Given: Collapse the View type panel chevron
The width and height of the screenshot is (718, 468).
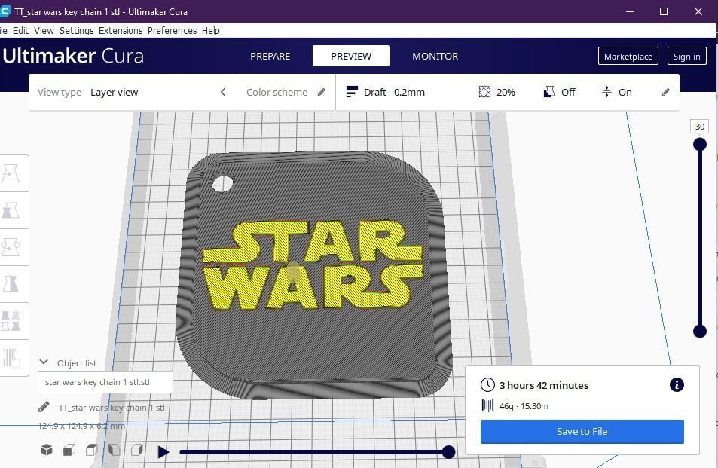Looking at the screenshot, I should pyautogui.click(x=223, y=92).
